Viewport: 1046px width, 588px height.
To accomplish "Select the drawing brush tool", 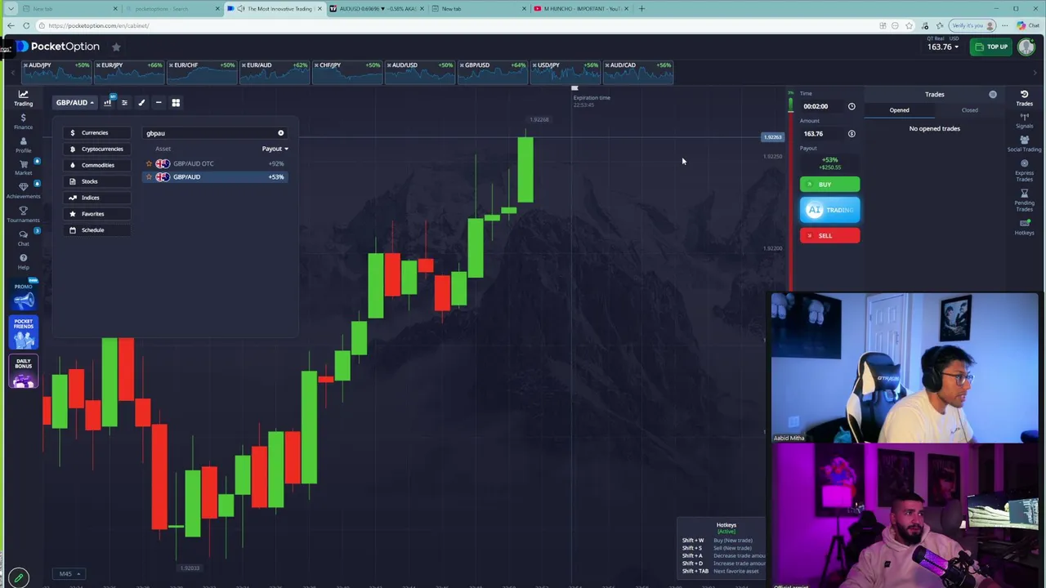I will point(141,102).
